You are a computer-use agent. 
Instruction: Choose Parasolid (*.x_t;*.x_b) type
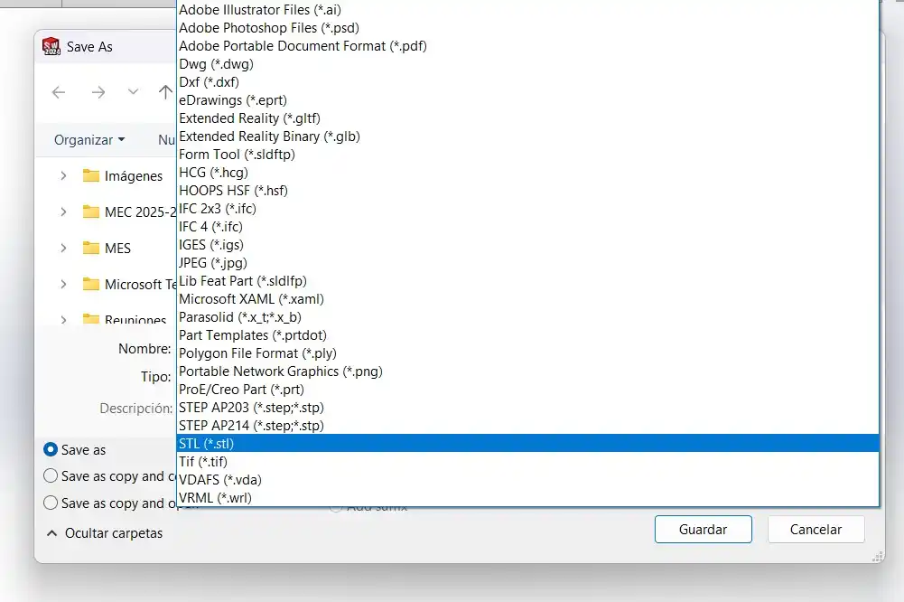click(x=527, y=317)
